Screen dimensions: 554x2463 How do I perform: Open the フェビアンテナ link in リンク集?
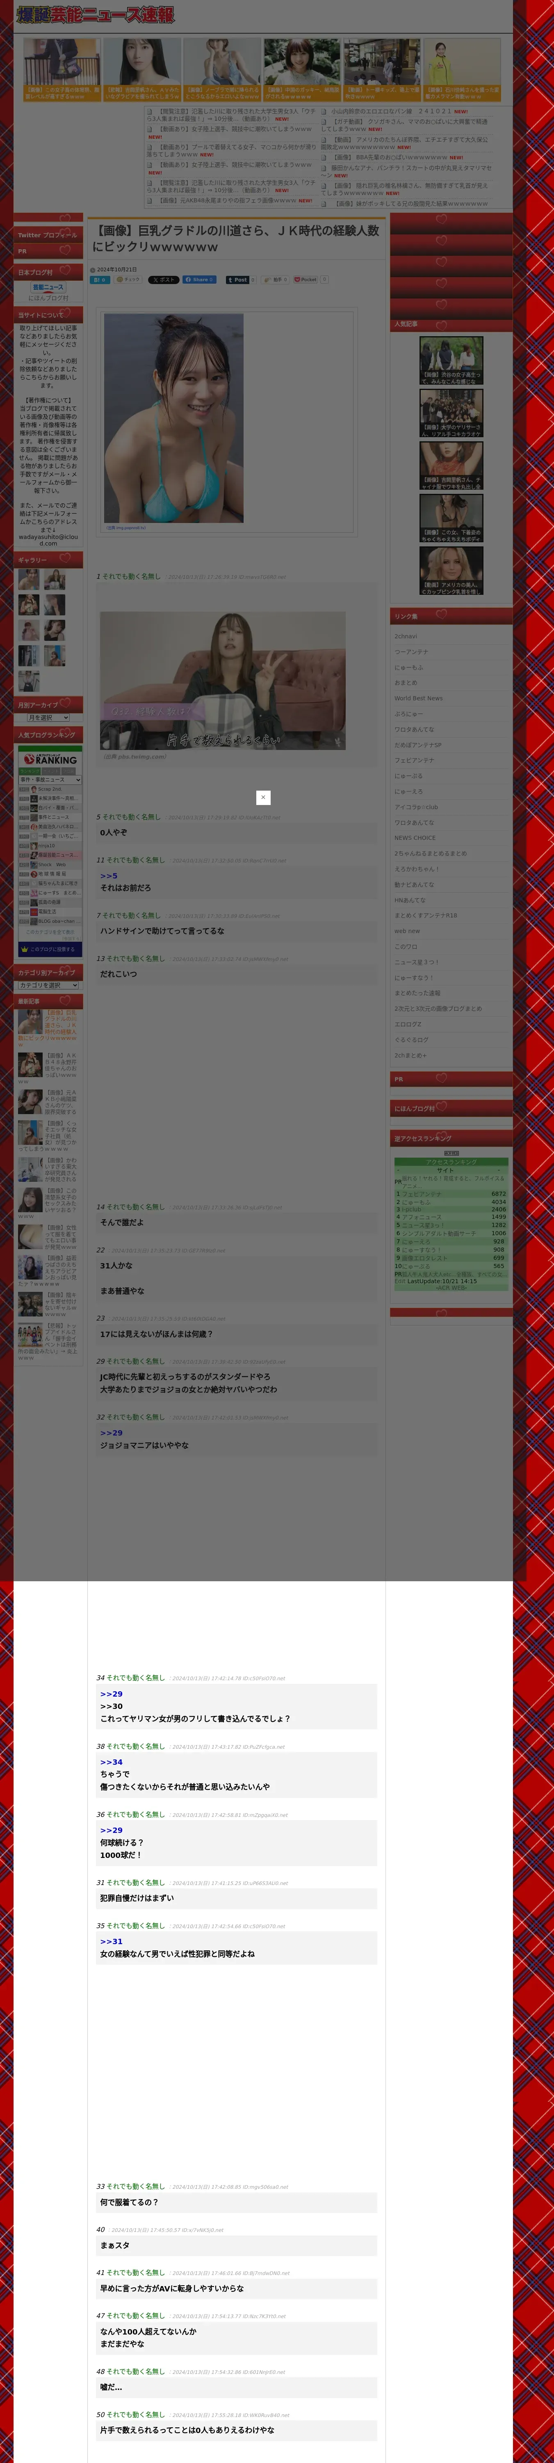[415, 760]
